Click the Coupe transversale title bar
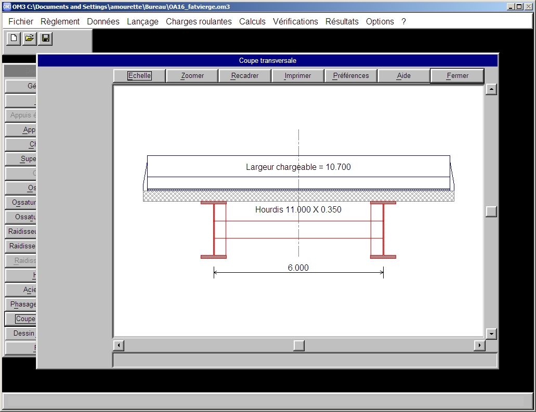This screenshot has height=412, width=536. [x=268, y=60]
